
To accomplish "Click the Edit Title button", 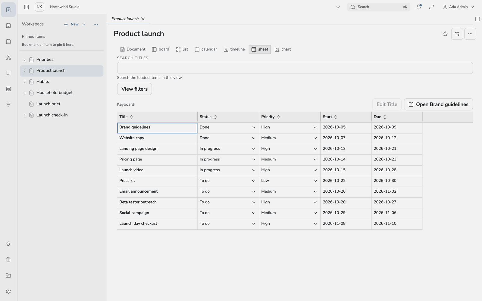I will click(387, 104).
